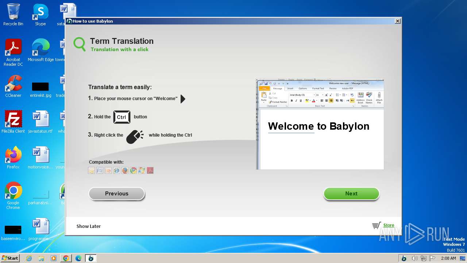Select the motionvoice document on desktop

click(40, 158)
